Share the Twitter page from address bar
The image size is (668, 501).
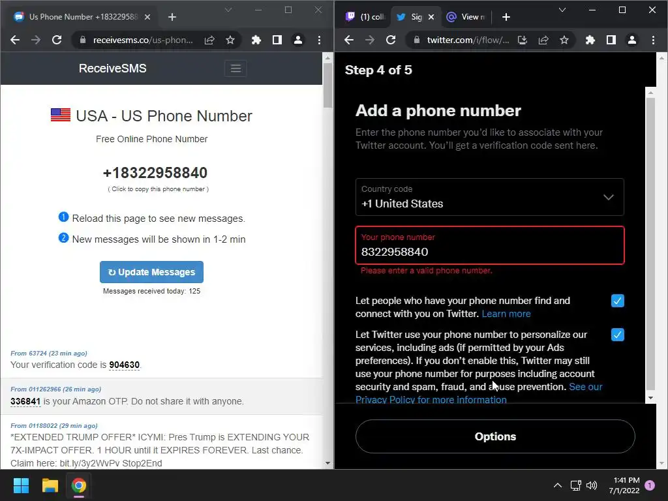pyautogui.click(x=543, y=40)
